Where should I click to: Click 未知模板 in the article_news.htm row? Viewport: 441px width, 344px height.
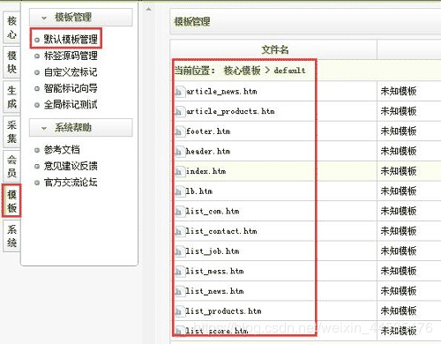[x=399, y=92]
